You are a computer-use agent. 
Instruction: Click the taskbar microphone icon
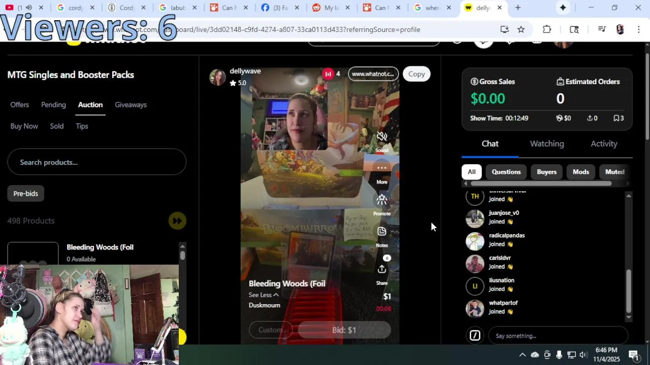pyautogui.click(x=559, y=354)
